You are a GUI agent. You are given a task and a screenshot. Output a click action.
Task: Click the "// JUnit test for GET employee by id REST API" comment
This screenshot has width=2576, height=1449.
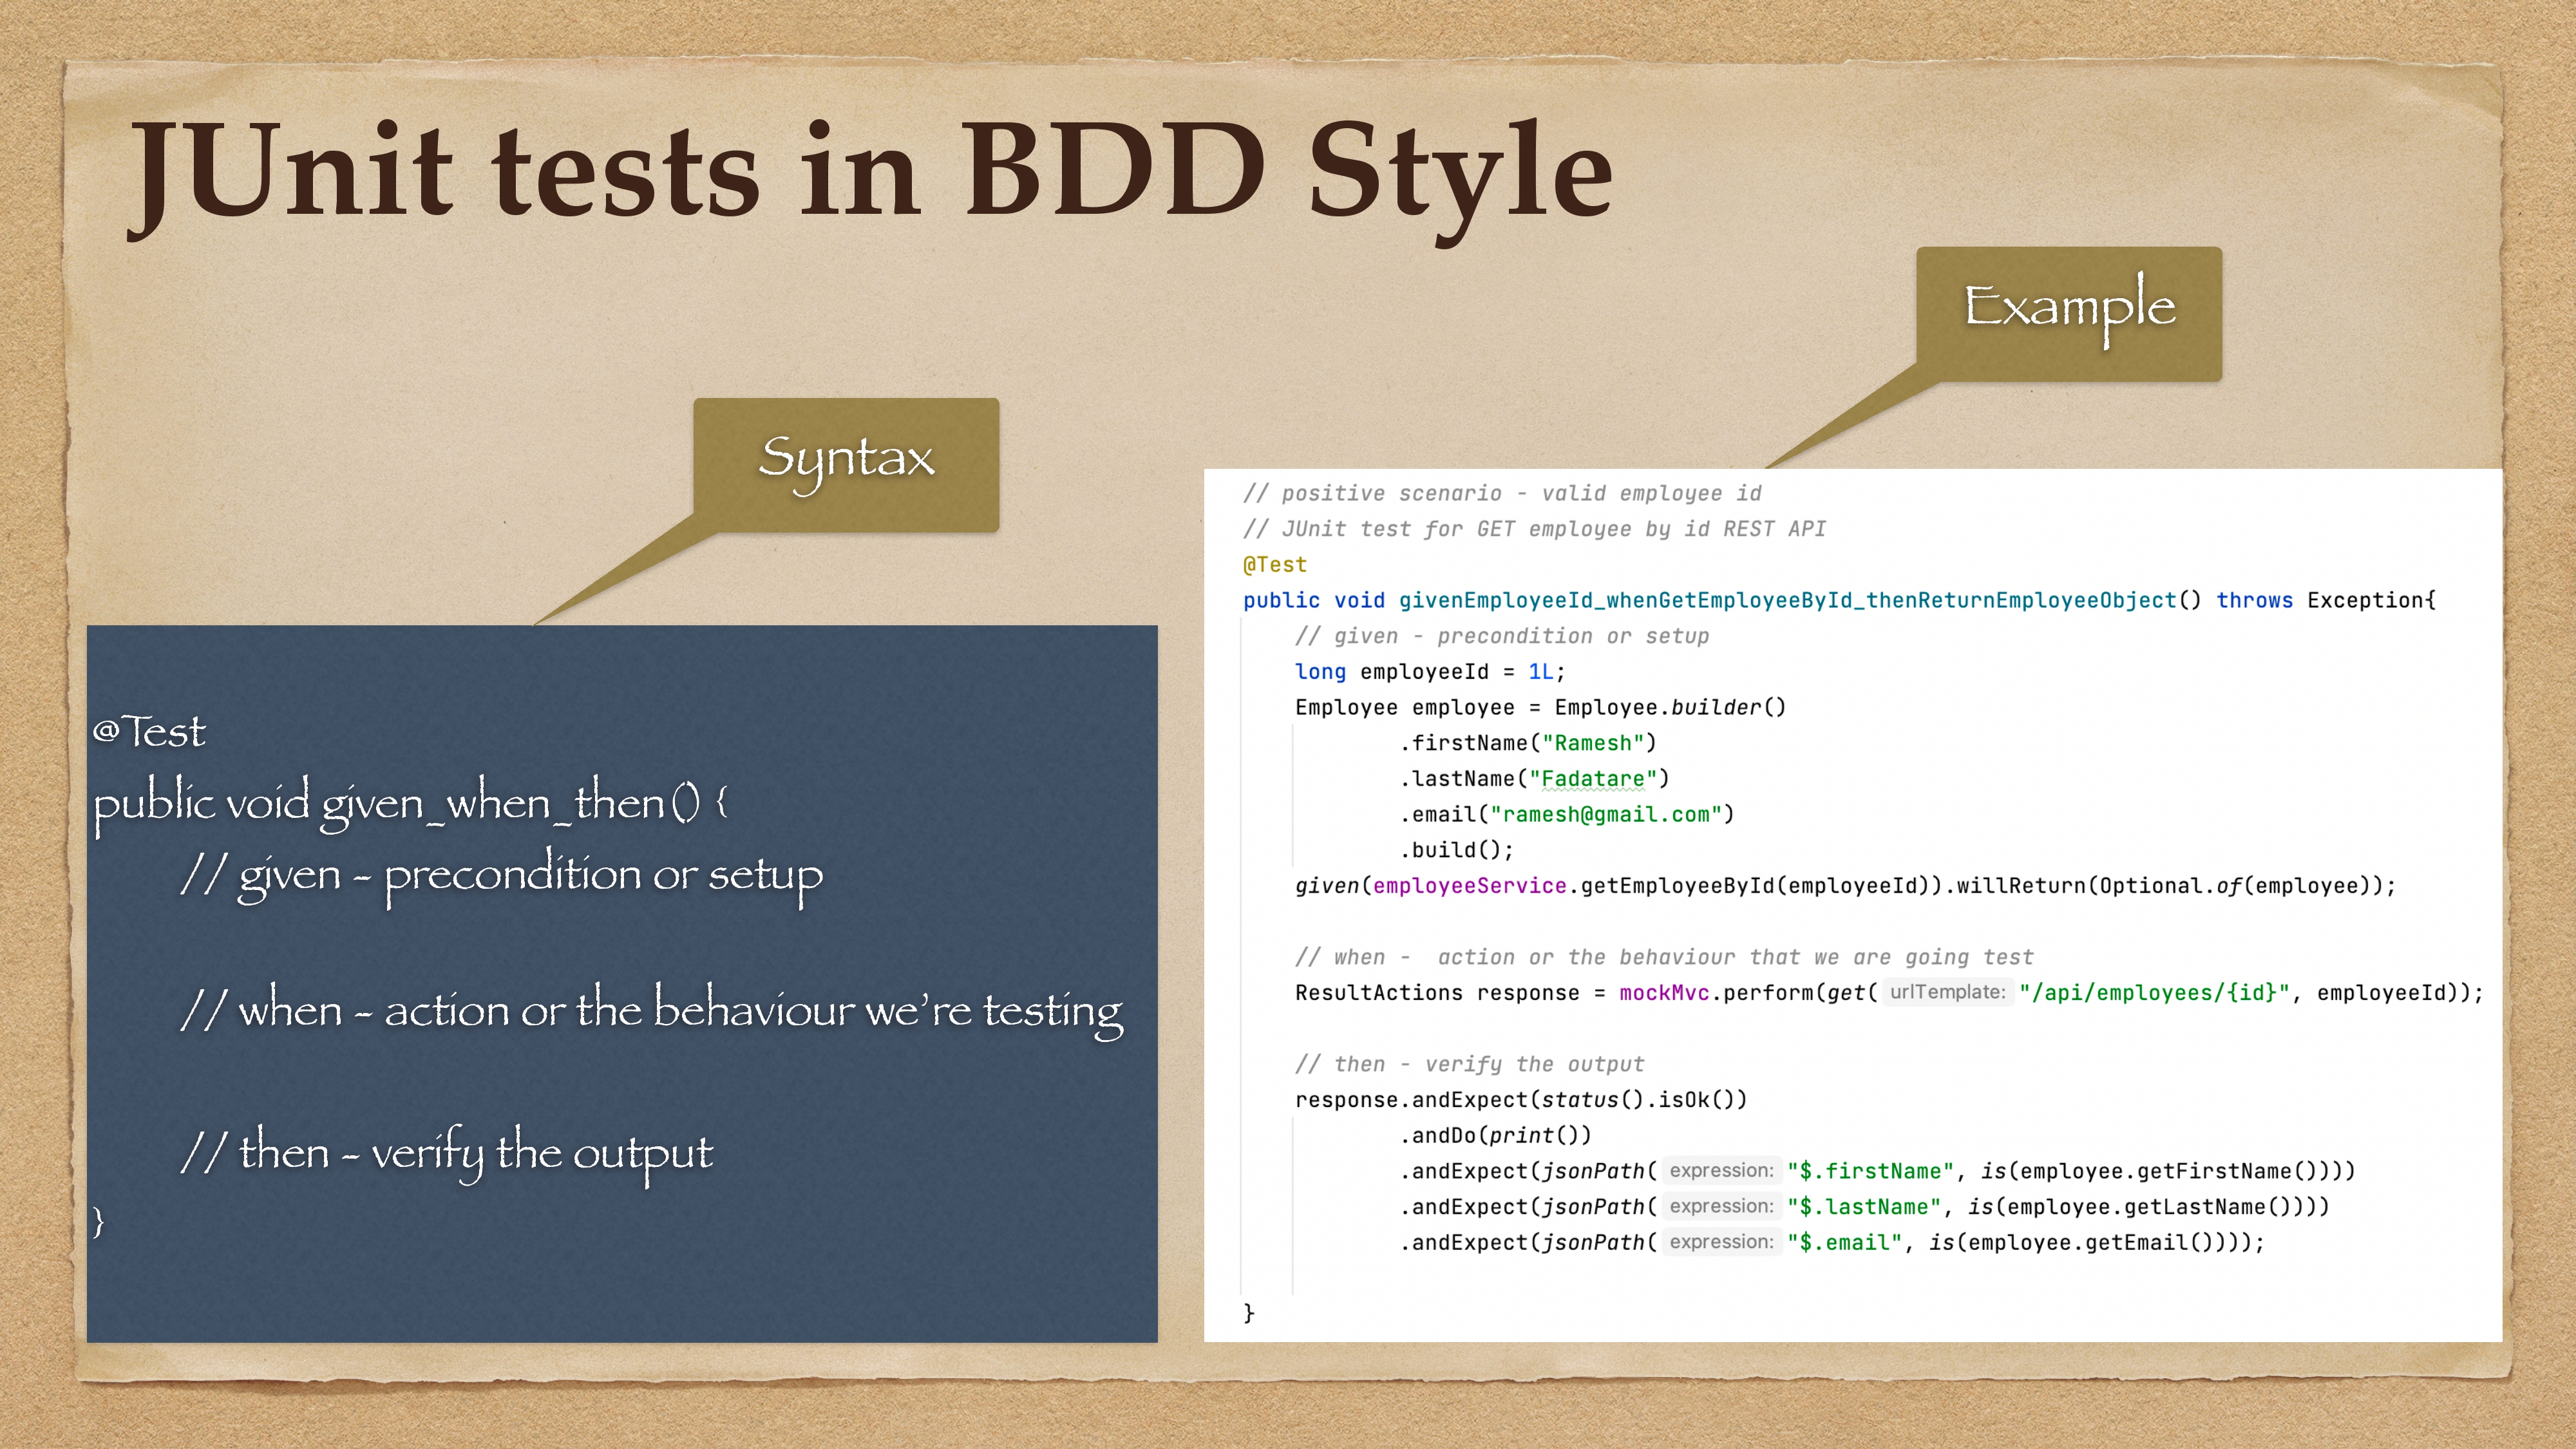click(x=1534, y=529)
